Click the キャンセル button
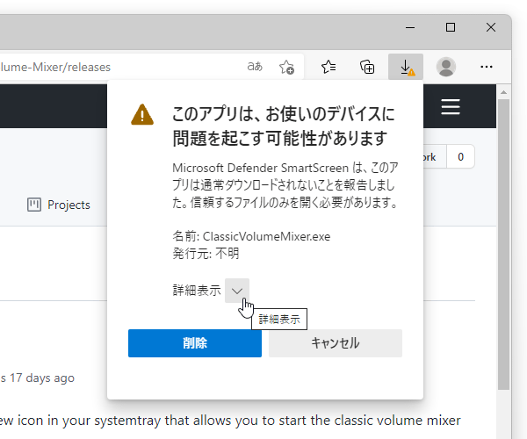 tap(336, 343)
